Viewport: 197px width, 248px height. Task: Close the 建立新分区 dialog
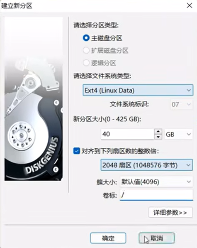point(190,5)
